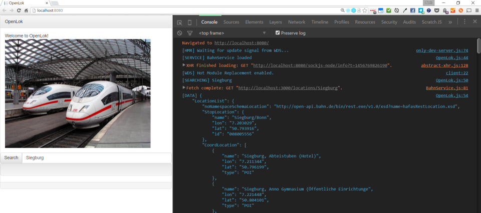Open the DevTools three-dot options menu
Screen dimensions: 481x213
coord(465,22)
